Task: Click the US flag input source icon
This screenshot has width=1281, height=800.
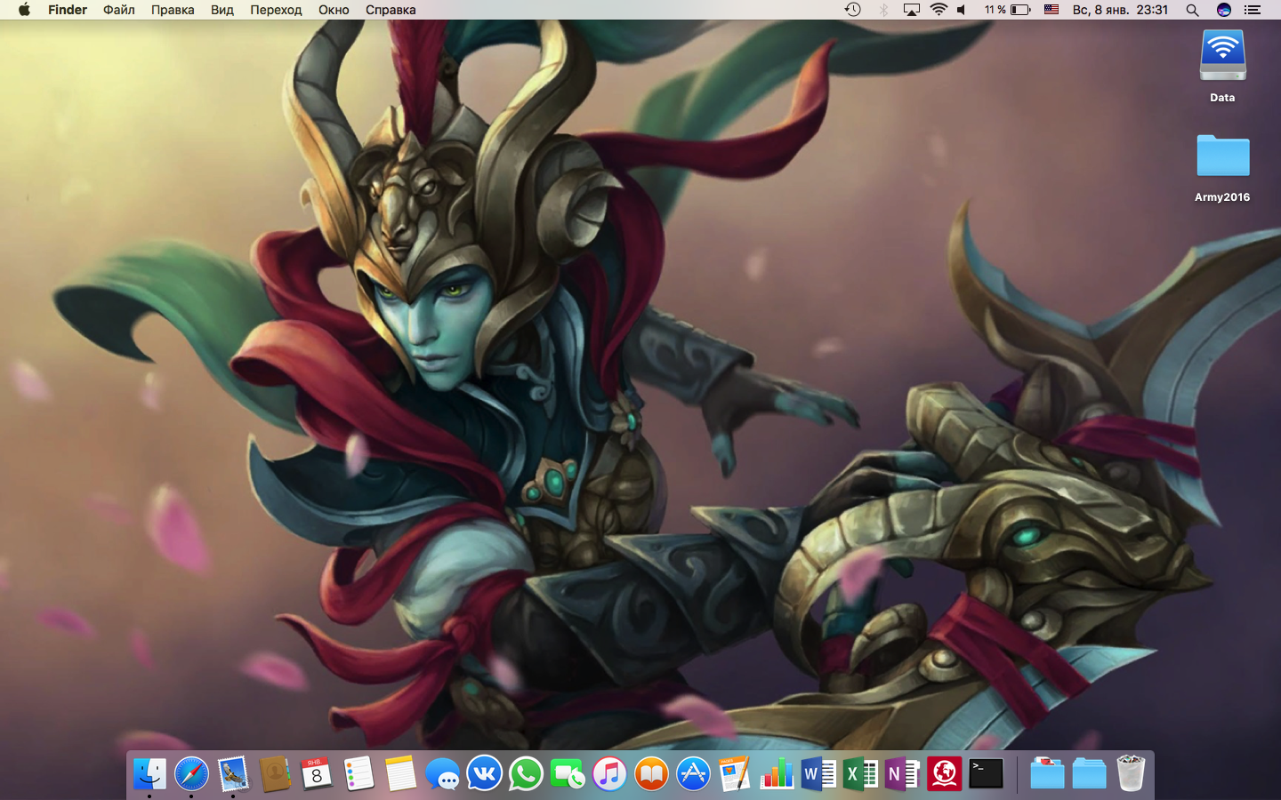Action: [1051, 10]
